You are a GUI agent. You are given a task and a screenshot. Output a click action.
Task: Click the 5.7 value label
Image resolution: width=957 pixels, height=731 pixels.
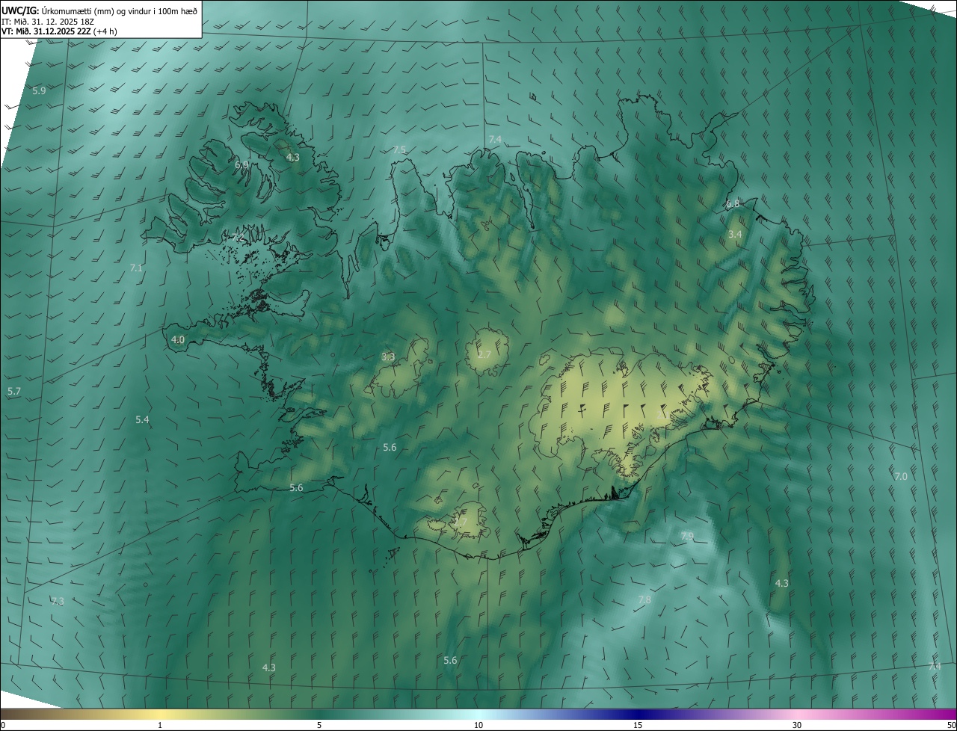pyautogui.click(x=14, y=392)
